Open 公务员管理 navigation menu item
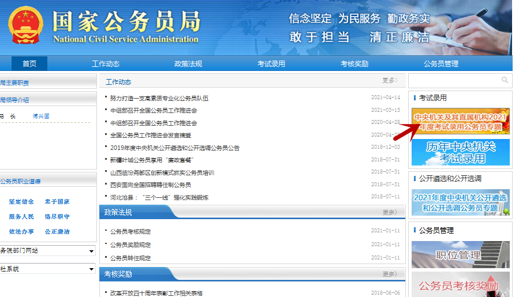 tap(441, 64)
